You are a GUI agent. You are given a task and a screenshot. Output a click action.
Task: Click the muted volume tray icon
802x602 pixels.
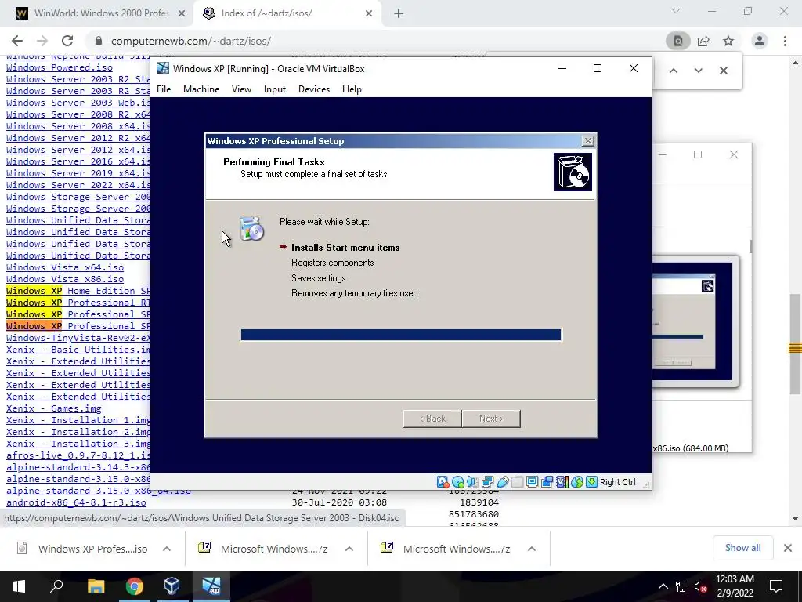coord(700,586)
